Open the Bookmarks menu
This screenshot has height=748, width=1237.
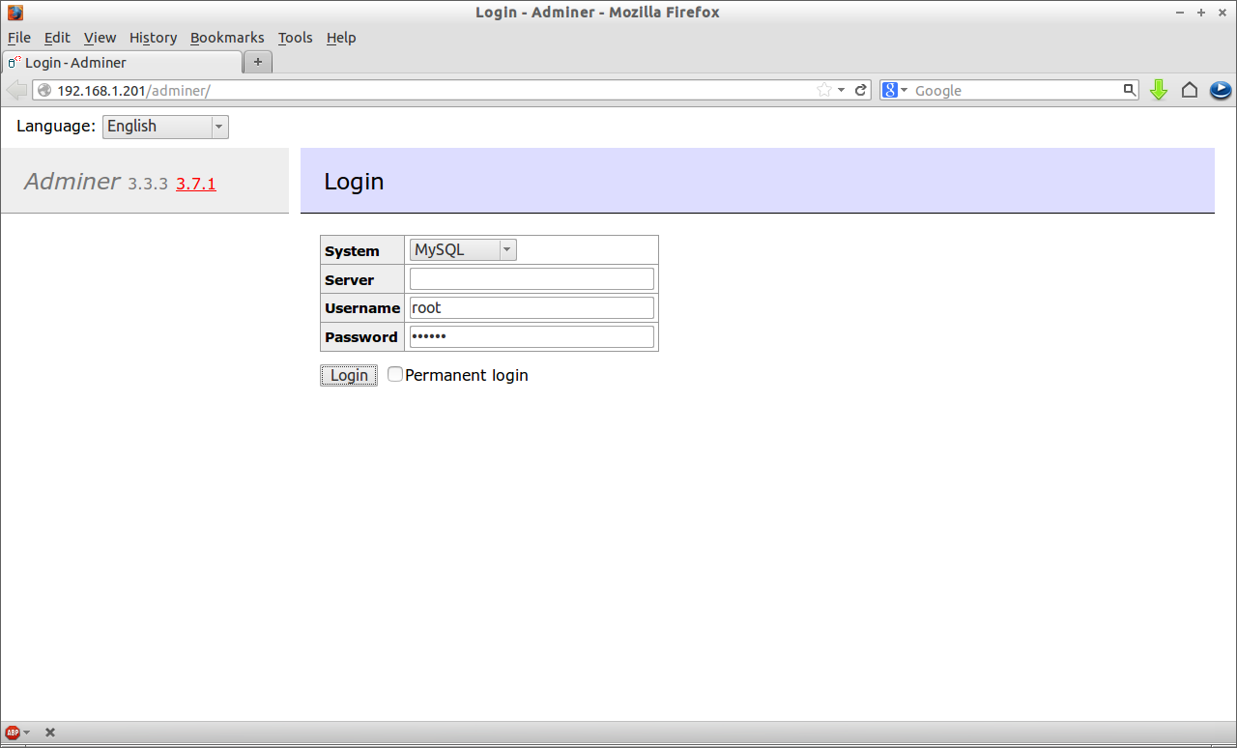click(227, 38)
